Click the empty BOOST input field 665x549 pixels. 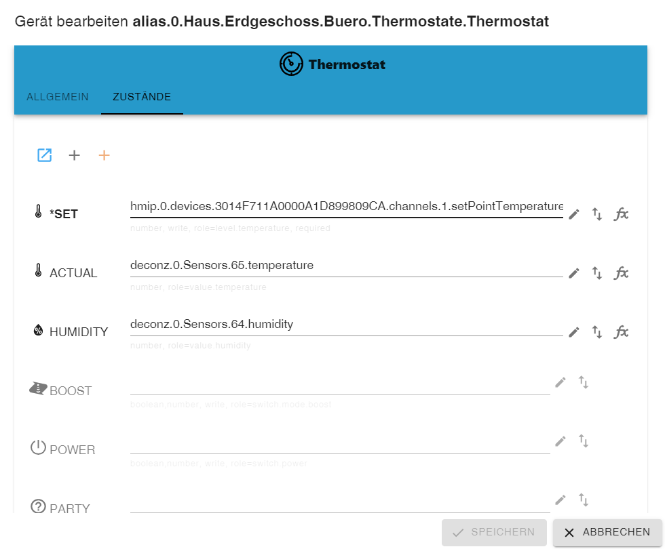point(340,384)
